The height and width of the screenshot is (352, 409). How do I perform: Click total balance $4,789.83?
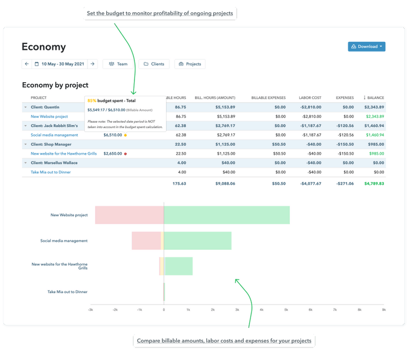click(x=374, y=183)
